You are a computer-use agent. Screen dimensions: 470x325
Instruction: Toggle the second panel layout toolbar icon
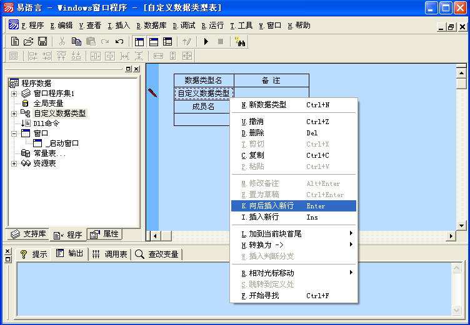click(x=154, y=42)
